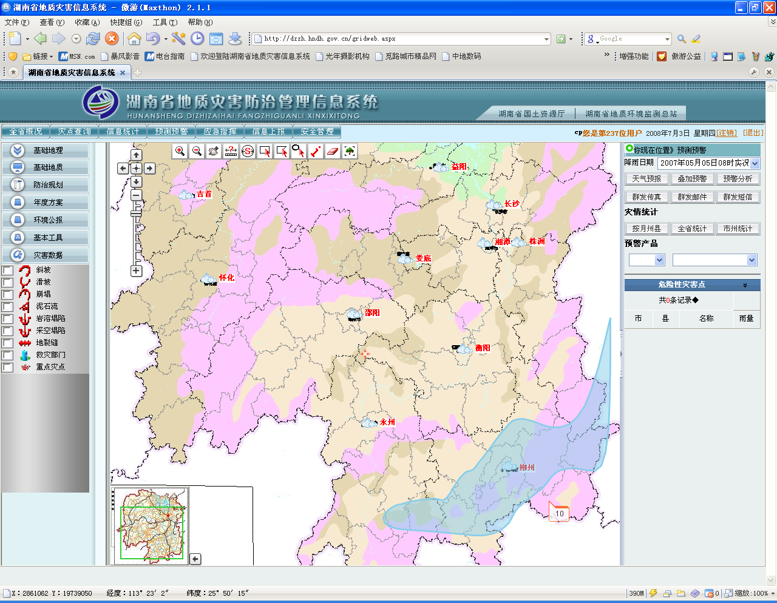Collapse the 危险性灾害点 panel
This screenshot has width=777, height=603.
745,285
